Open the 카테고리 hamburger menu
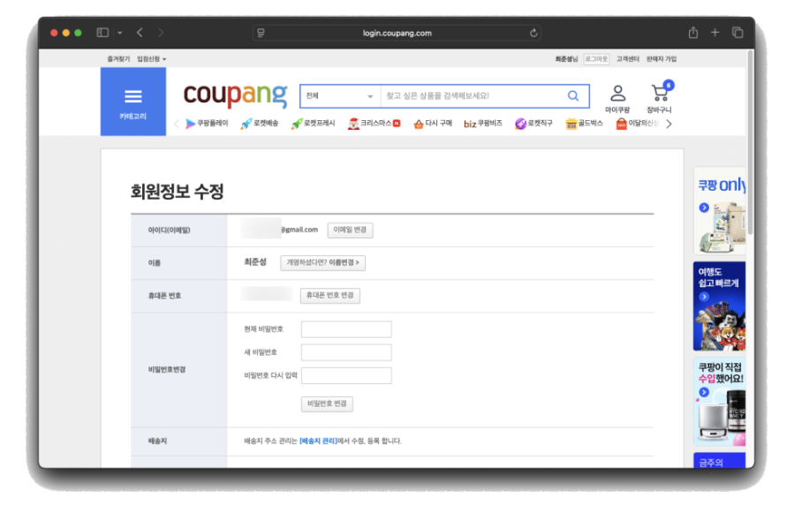The width and height of the screenshot is (794, 513). point(132,101)
